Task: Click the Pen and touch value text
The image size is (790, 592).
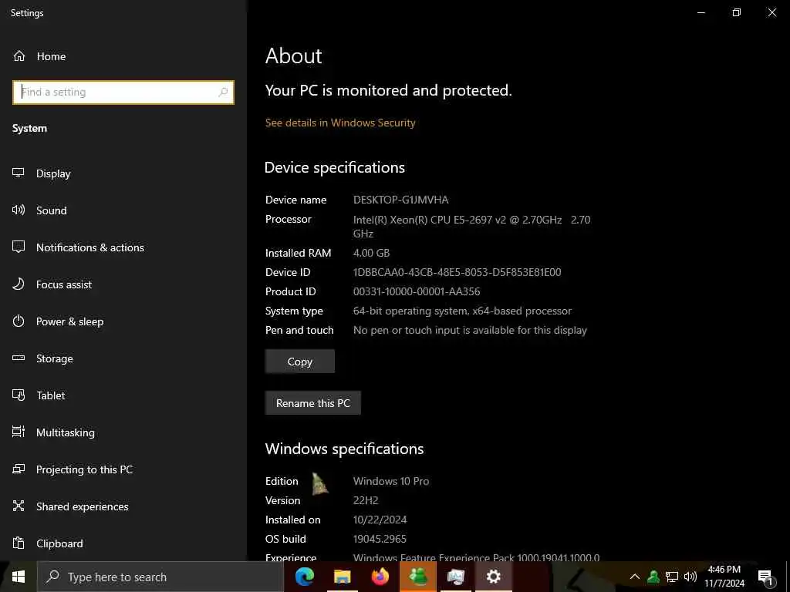Action: 470,330
